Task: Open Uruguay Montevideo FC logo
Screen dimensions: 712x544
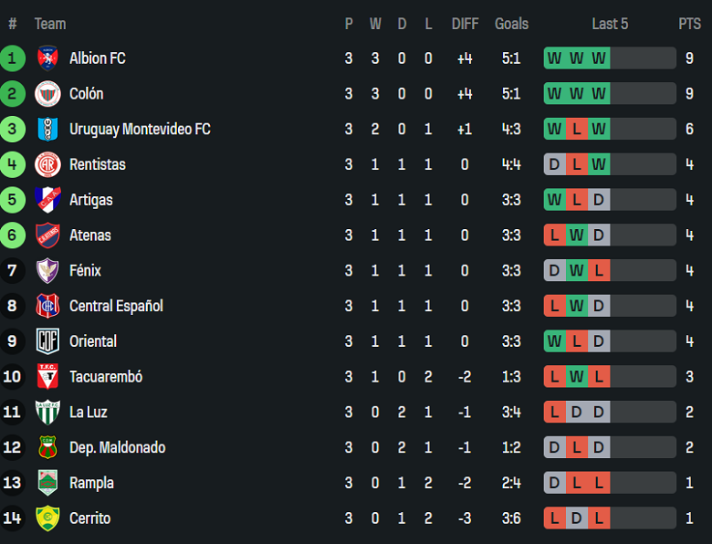Action: 47,129
